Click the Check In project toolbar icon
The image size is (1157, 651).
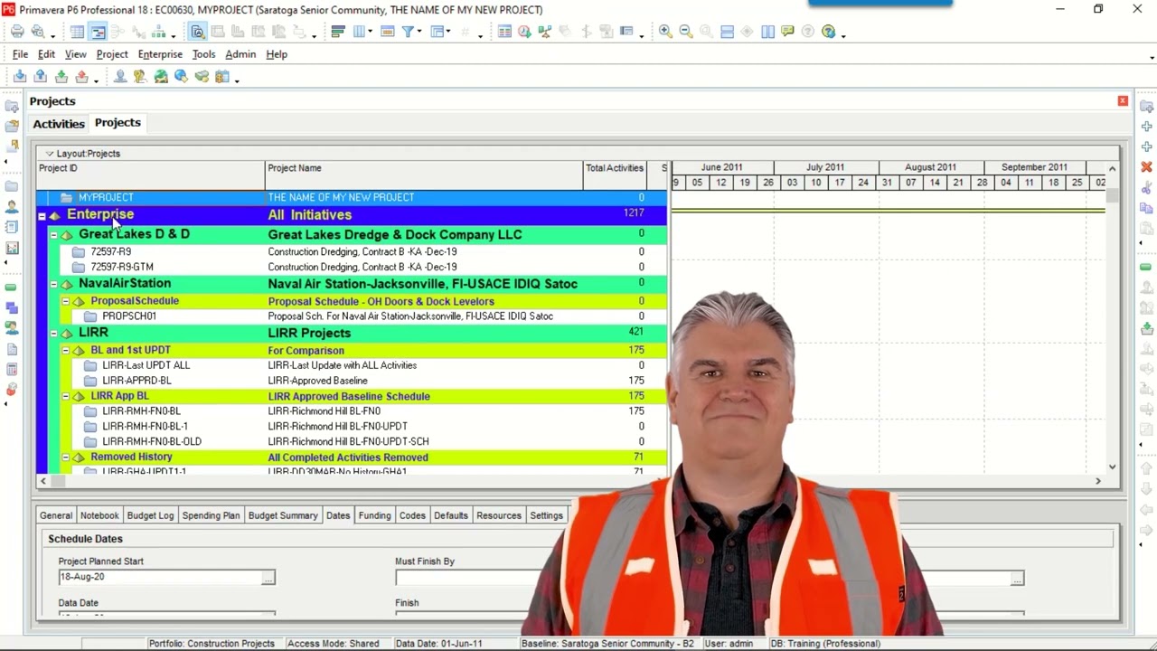(41, 77)
